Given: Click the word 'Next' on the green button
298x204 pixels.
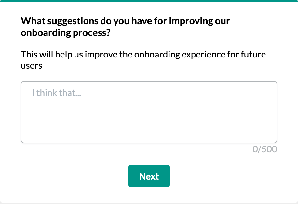Looking at the screenshot, I should (x=149, y=176).
